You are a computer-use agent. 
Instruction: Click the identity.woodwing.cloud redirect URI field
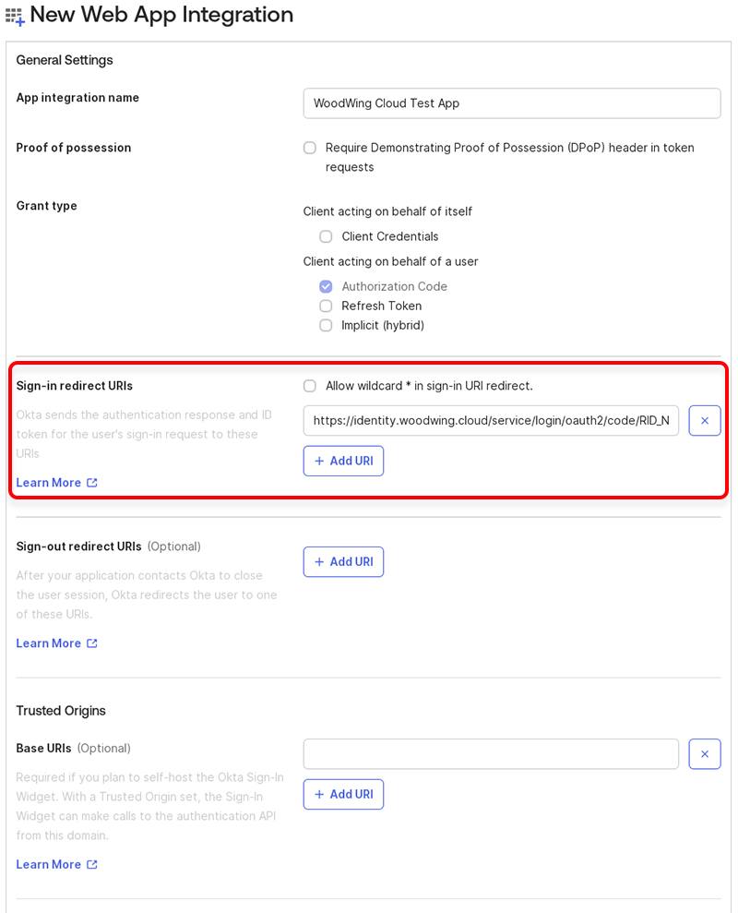[x=491, y=420]
